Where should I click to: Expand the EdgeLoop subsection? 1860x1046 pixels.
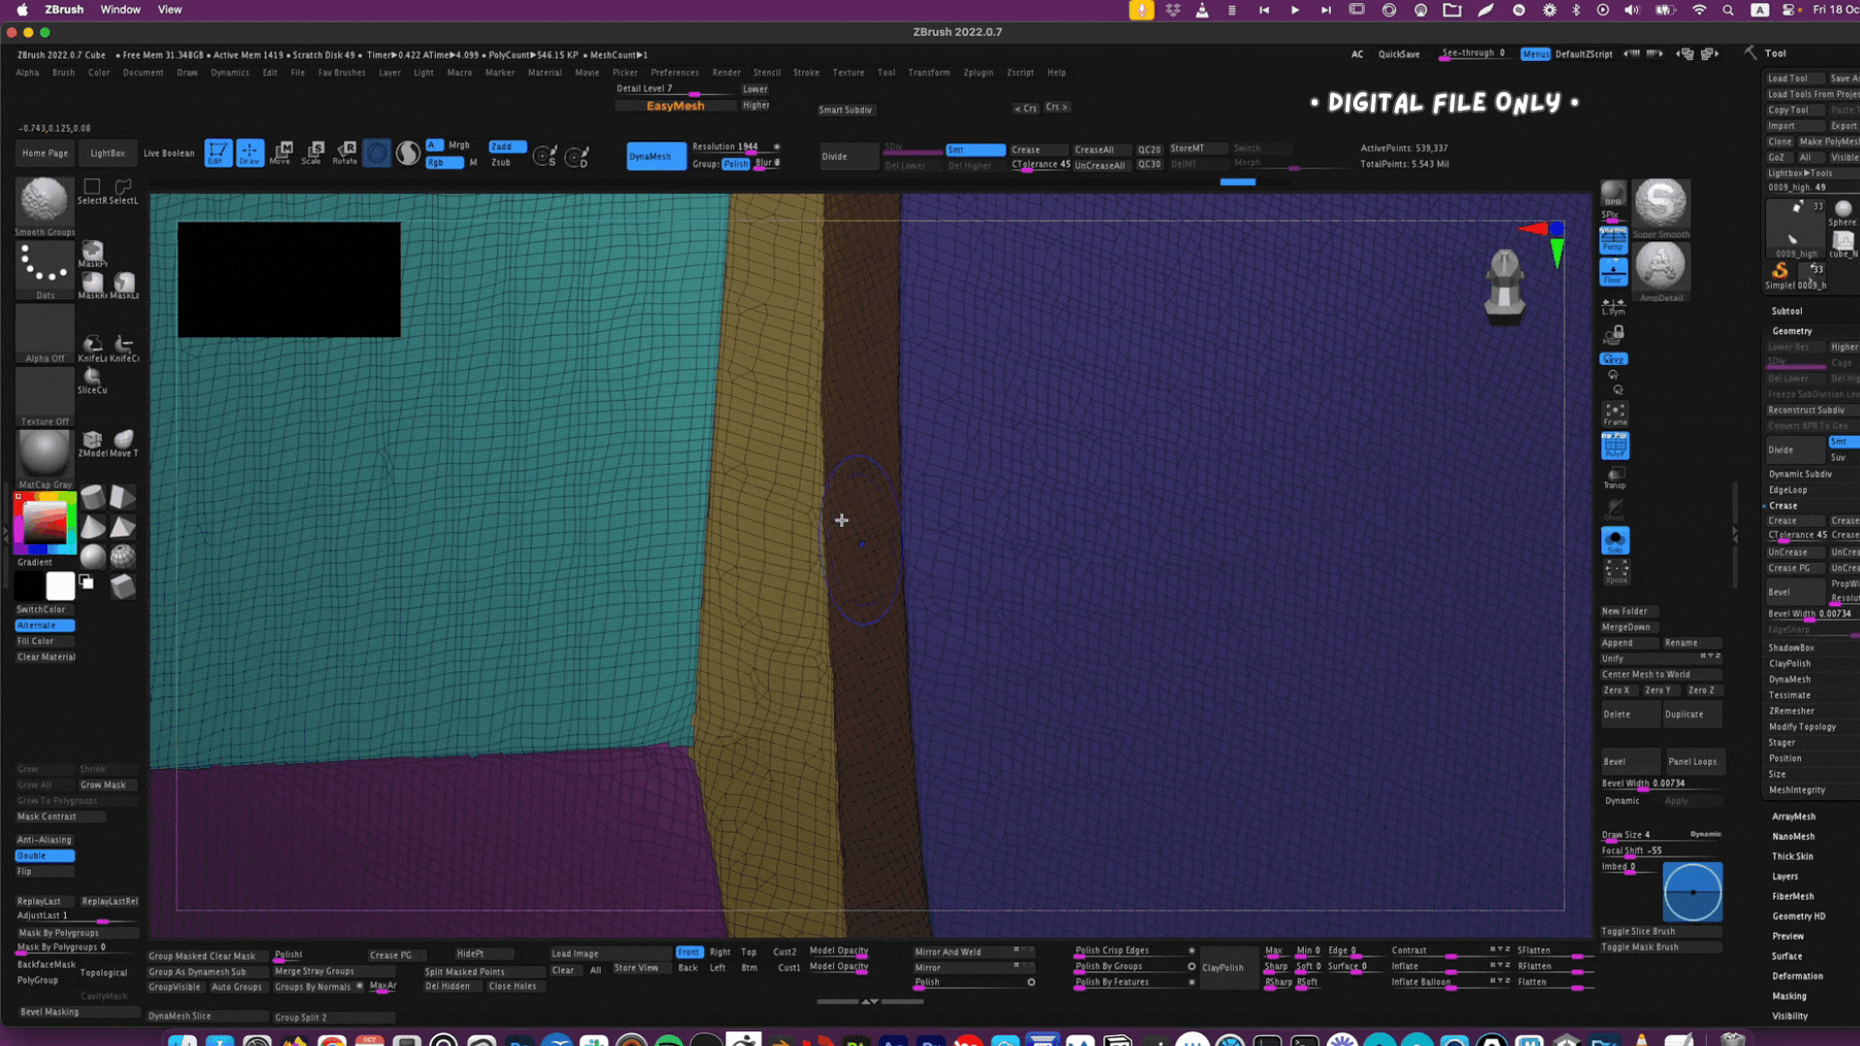pyautogui.click(x=1787, y=490)
